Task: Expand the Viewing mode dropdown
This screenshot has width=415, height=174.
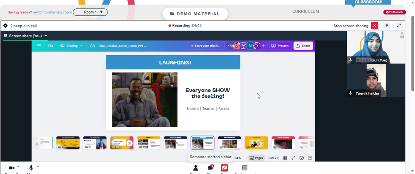Action: [x=71, y=46]
